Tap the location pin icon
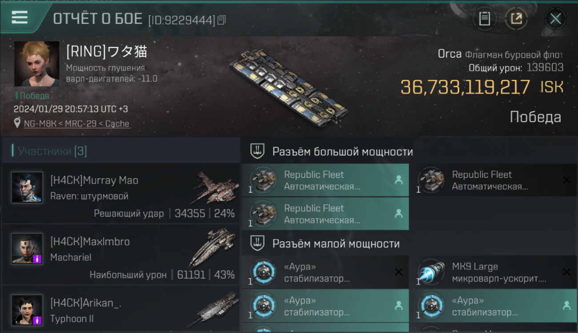The height and width of the screenshot is (333, 578). 17,123
